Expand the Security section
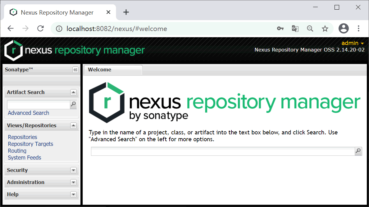The image size is (369, 207). click(x=74, y=170)
